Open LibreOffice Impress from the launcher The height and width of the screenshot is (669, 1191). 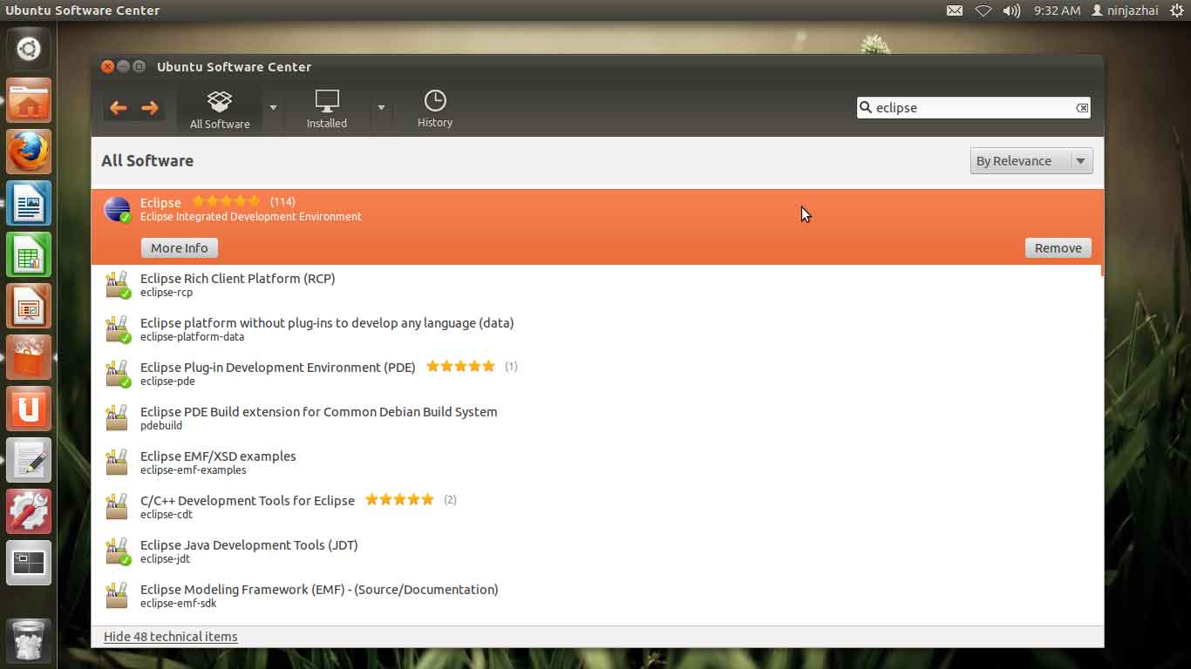pyautogui.click(x=29, y=306)
